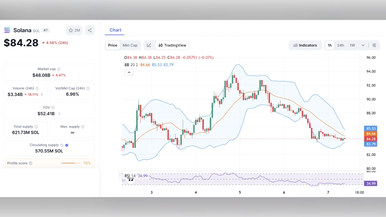Open chart display settings via sliders icon
Image resolution: width=386 pixels, height=217 pixels.
(x=374, y=45)
